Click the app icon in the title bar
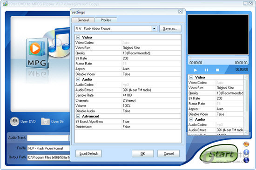256x170 pixels. coord(5,4)
